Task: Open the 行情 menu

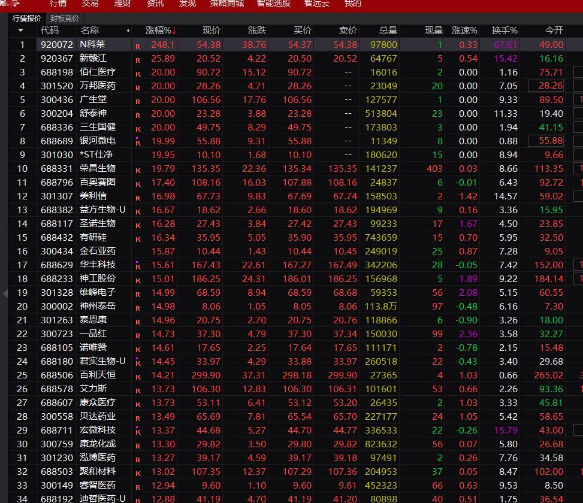Action: (58, 4)
